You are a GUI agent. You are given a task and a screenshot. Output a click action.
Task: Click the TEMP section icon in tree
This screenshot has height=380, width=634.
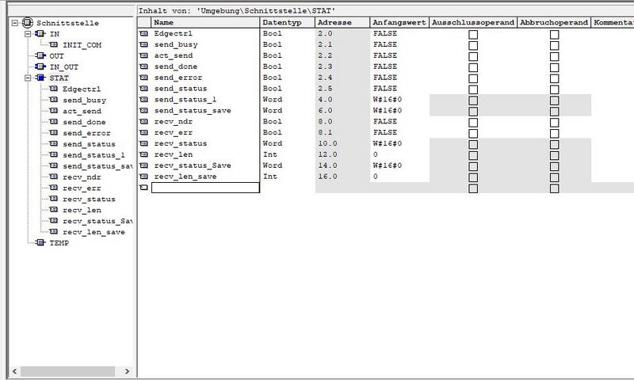(41, 242)
